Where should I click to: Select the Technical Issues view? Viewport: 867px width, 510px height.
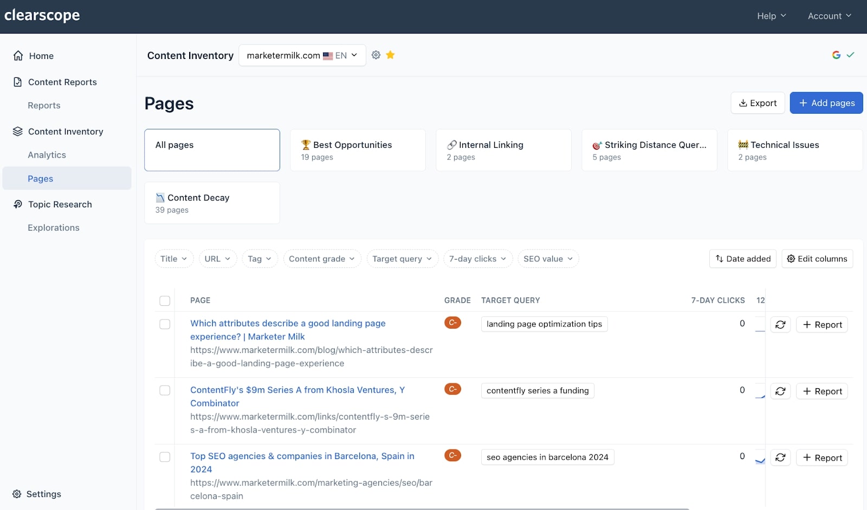pos(795,150)
